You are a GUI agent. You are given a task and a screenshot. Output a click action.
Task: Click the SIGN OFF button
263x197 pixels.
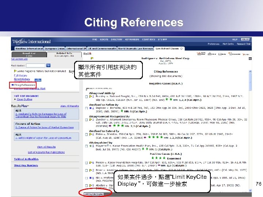pos(245,39)
